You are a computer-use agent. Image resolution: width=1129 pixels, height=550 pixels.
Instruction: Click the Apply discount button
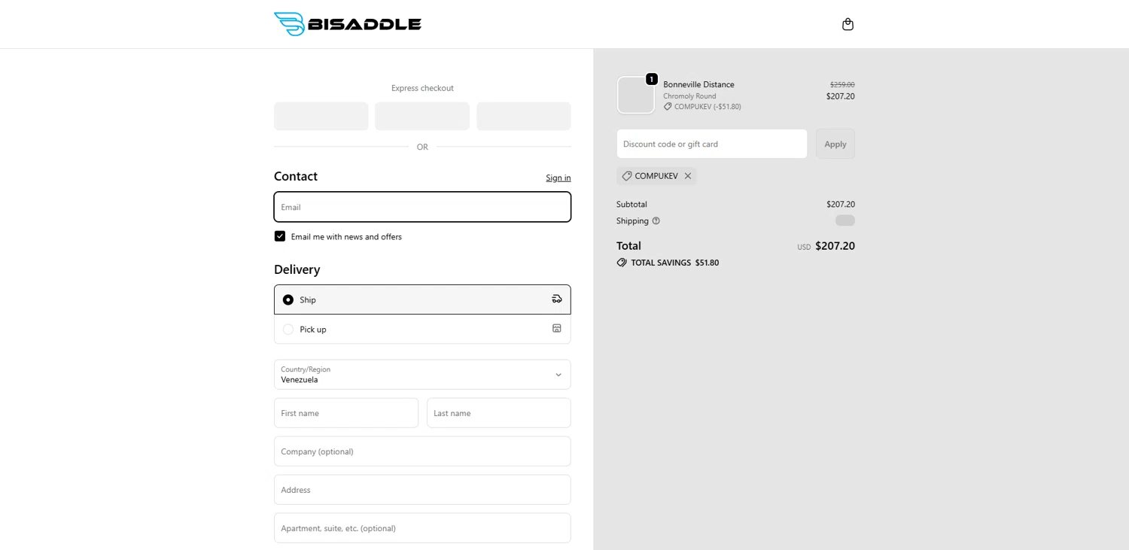coord(835,144)
